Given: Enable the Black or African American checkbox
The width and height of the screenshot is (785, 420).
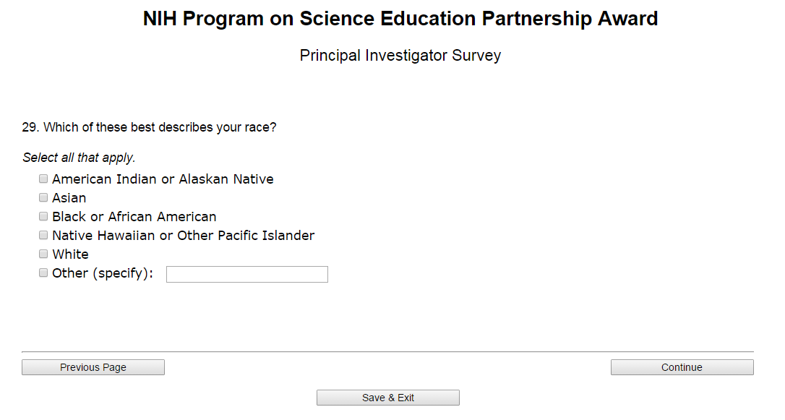Looking at the screenshot, I should point(43,216).
